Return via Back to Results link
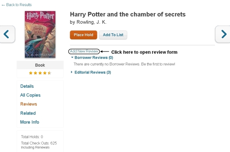The width and height of the screenshot is (230, 152). point(16,5)
